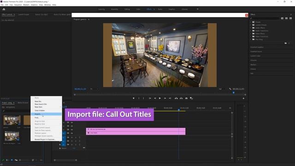
Task: Play the sequence in Program monitor
Action: 160,98
